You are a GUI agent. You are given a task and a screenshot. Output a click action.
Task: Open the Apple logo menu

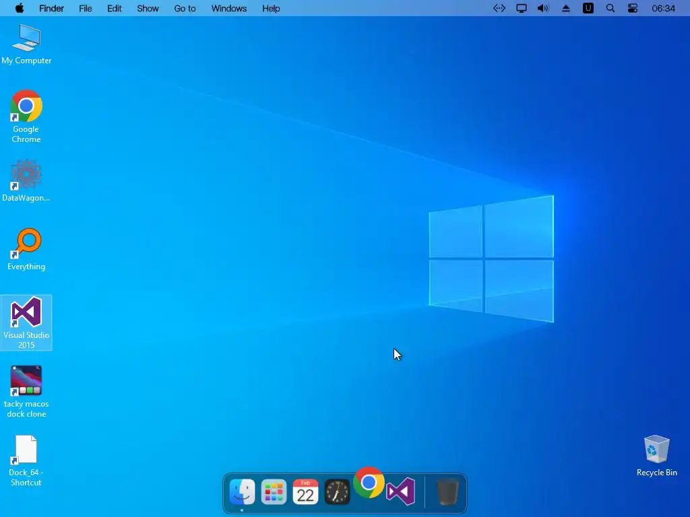click(x=20, y=8)
